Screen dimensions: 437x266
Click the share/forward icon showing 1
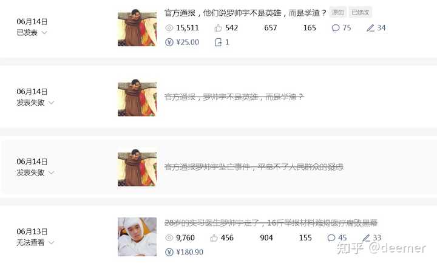click(218, 43)
